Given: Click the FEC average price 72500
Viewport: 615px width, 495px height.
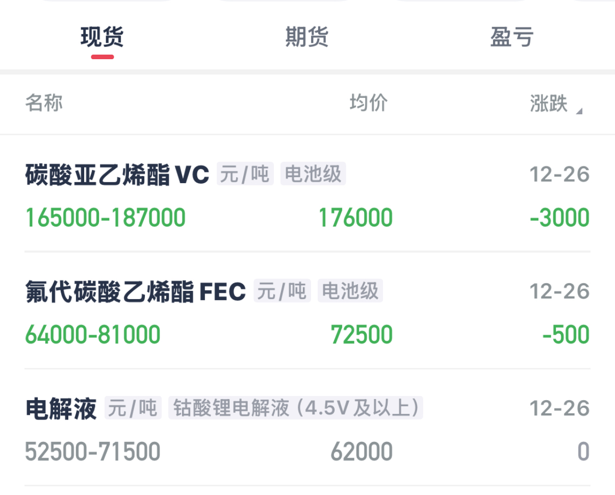Looking at the screenshot, I should point(362,335).
